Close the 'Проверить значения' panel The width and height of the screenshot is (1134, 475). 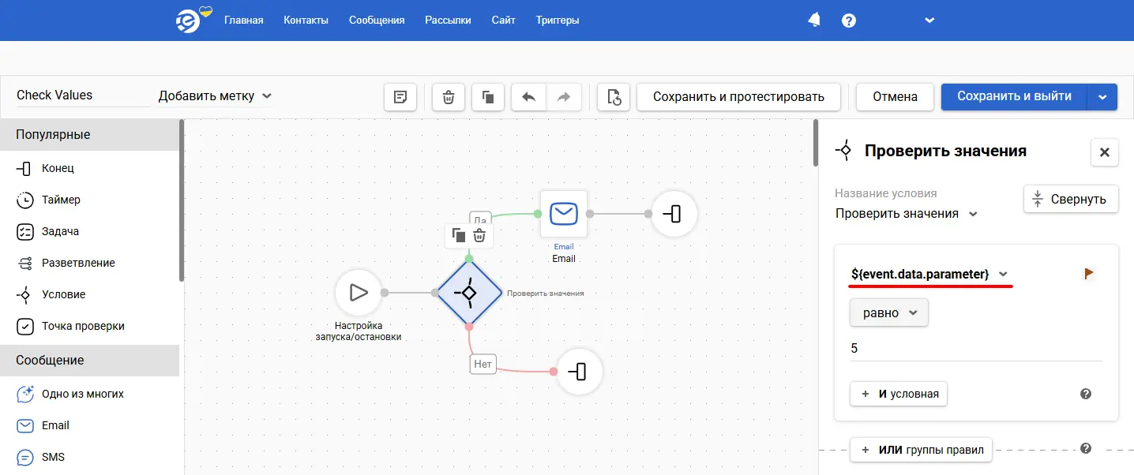point(1104,152)
